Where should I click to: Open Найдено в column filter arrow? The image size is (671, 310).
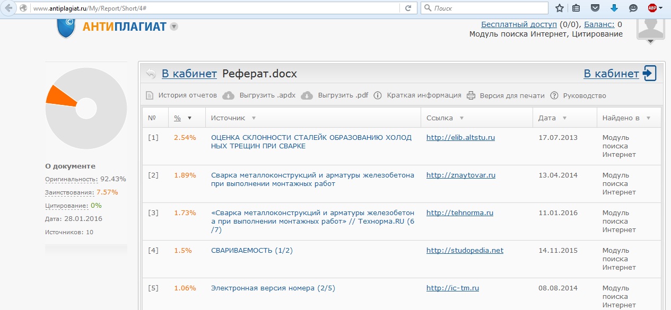tap(648, 118)
